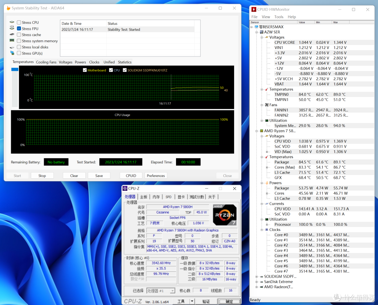Click the blue temperature scale slider bar
Screen dimensions: 378x305
pyautogui.click(x=15, y=70)
